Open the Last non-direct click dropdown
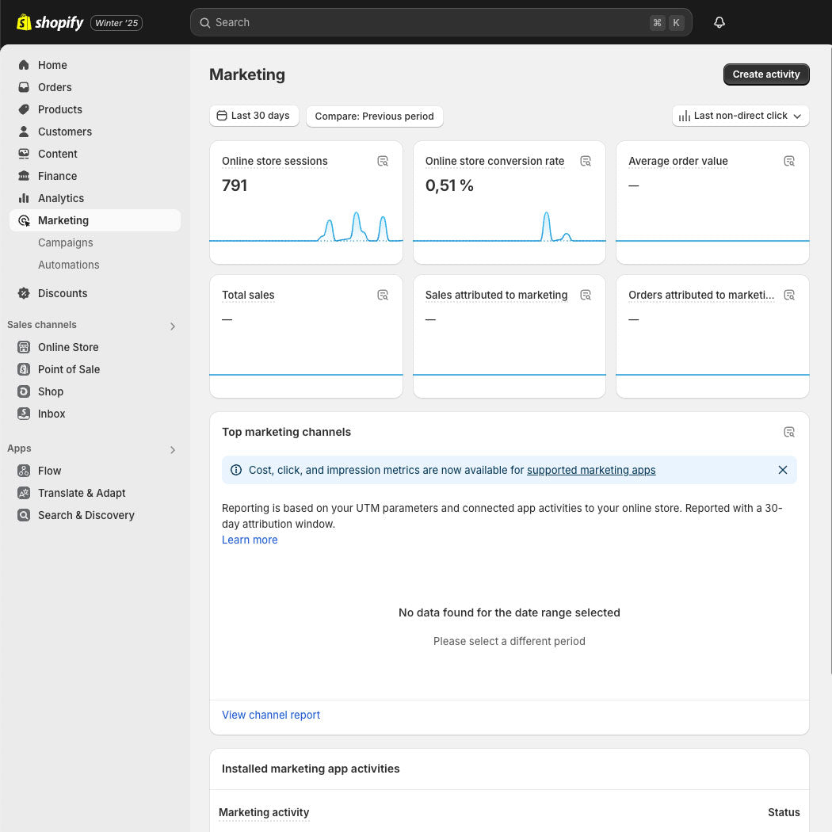Screen dimensions: 832x832 click(740, 116)
